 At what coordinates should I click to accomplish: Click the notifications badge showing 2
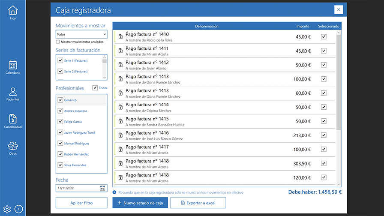(19, 209)
